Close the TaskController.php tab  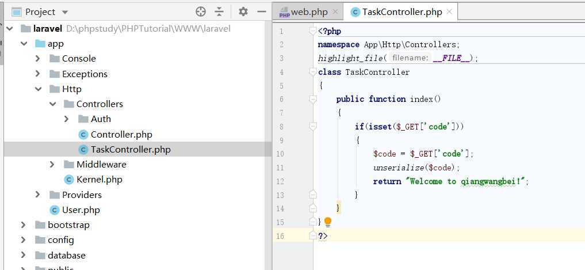(x=449, y=12)
